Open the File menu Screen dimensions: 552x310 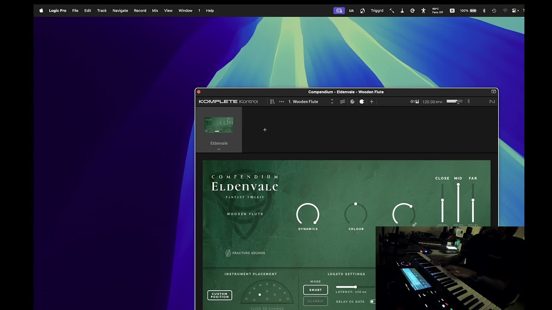75,10
